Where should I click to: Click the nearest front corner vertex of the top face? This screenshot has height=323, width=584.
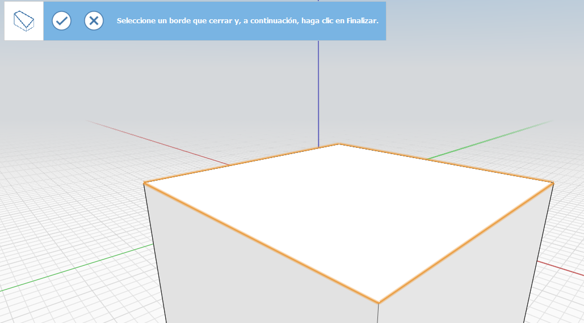tap(379, 303)
